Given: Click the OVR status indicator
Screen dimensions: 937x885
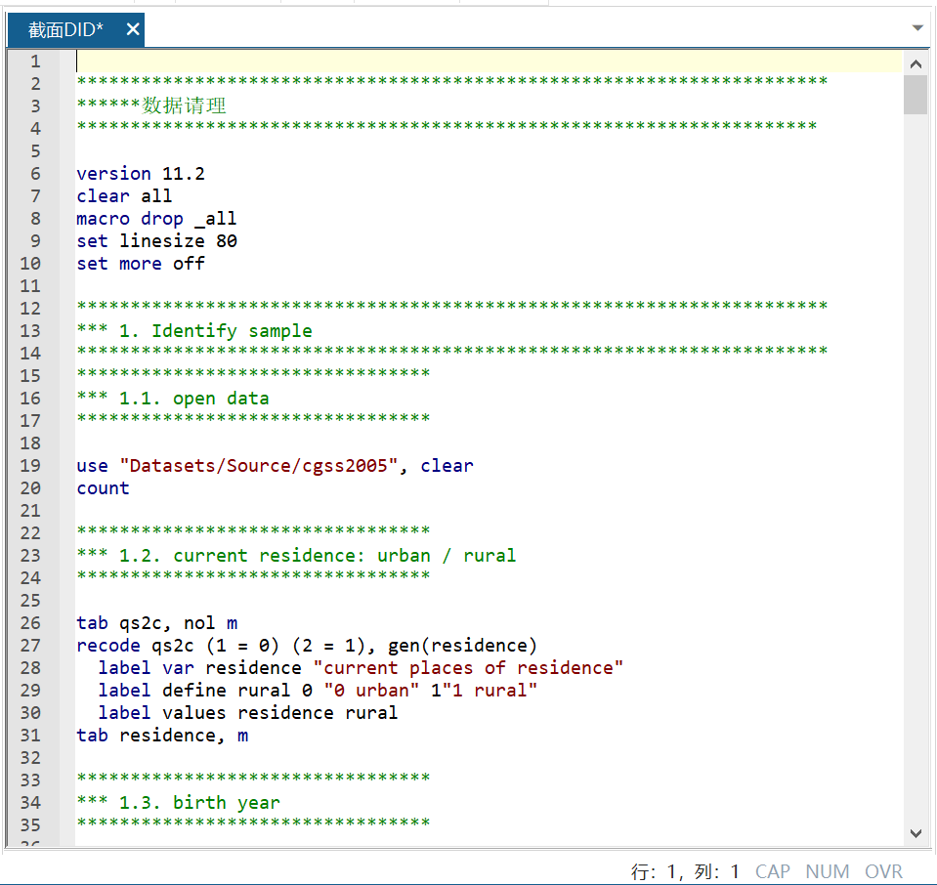Looking at the screenshot, I should click(883, 871).
